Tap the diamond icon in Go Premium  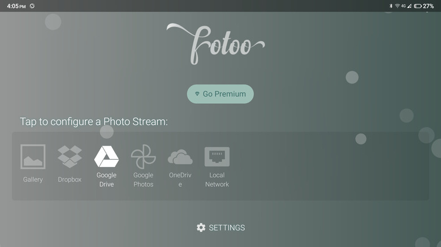pos(197,94)
